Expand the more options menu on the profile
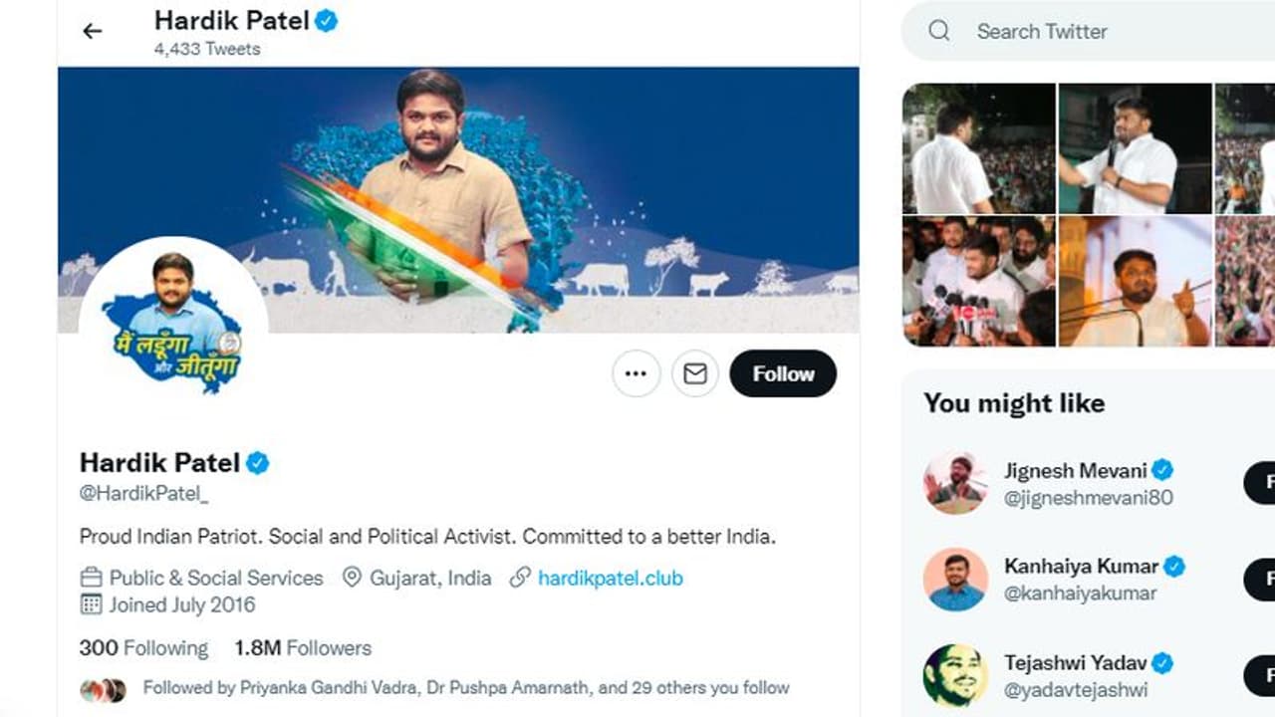The height and width of the screenshot is (717, 1275). coord(636,373)
